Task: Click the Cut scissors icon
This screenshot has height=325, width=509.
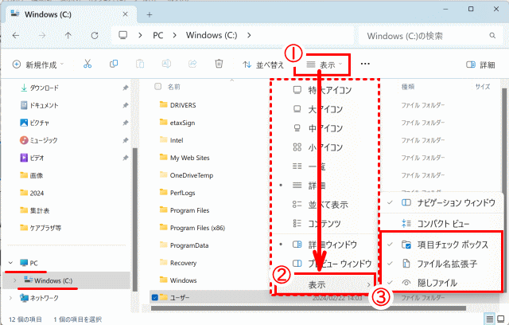Action: click(x=87, y=64)
